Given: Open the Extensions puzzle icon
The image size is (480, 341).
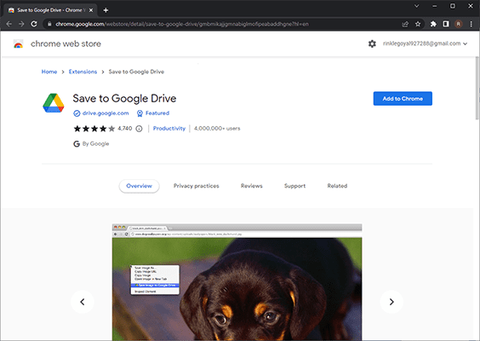Looking at the screenshot, I should tap(433, 24).
